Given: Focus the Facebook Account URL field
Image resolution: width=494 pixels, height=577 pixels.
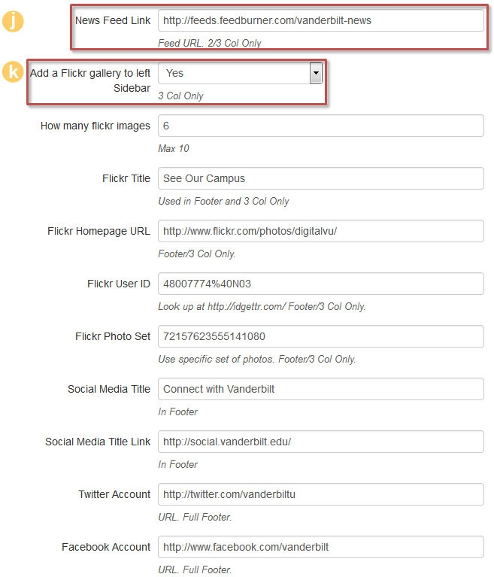Looking at the screenshot, I should coord(320,547).
